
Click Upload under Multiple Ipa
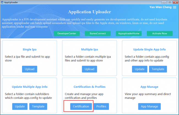[89, 69]
